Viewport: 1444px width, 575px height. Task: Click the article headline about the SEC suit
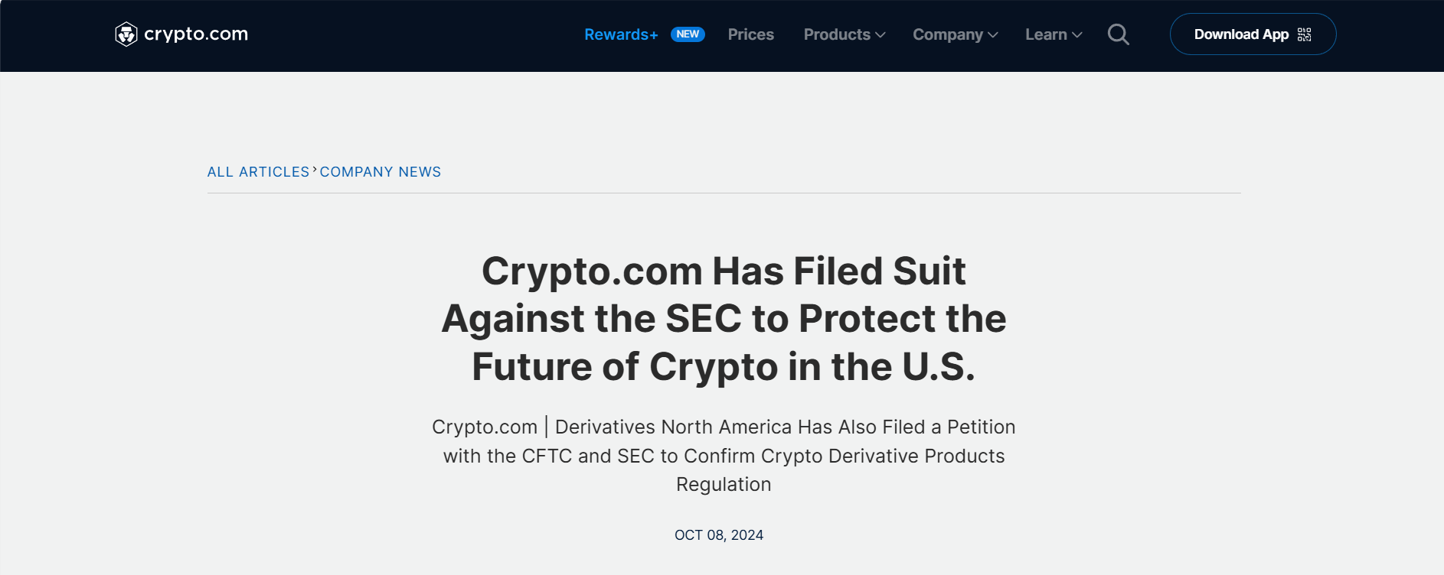[724, 319]
